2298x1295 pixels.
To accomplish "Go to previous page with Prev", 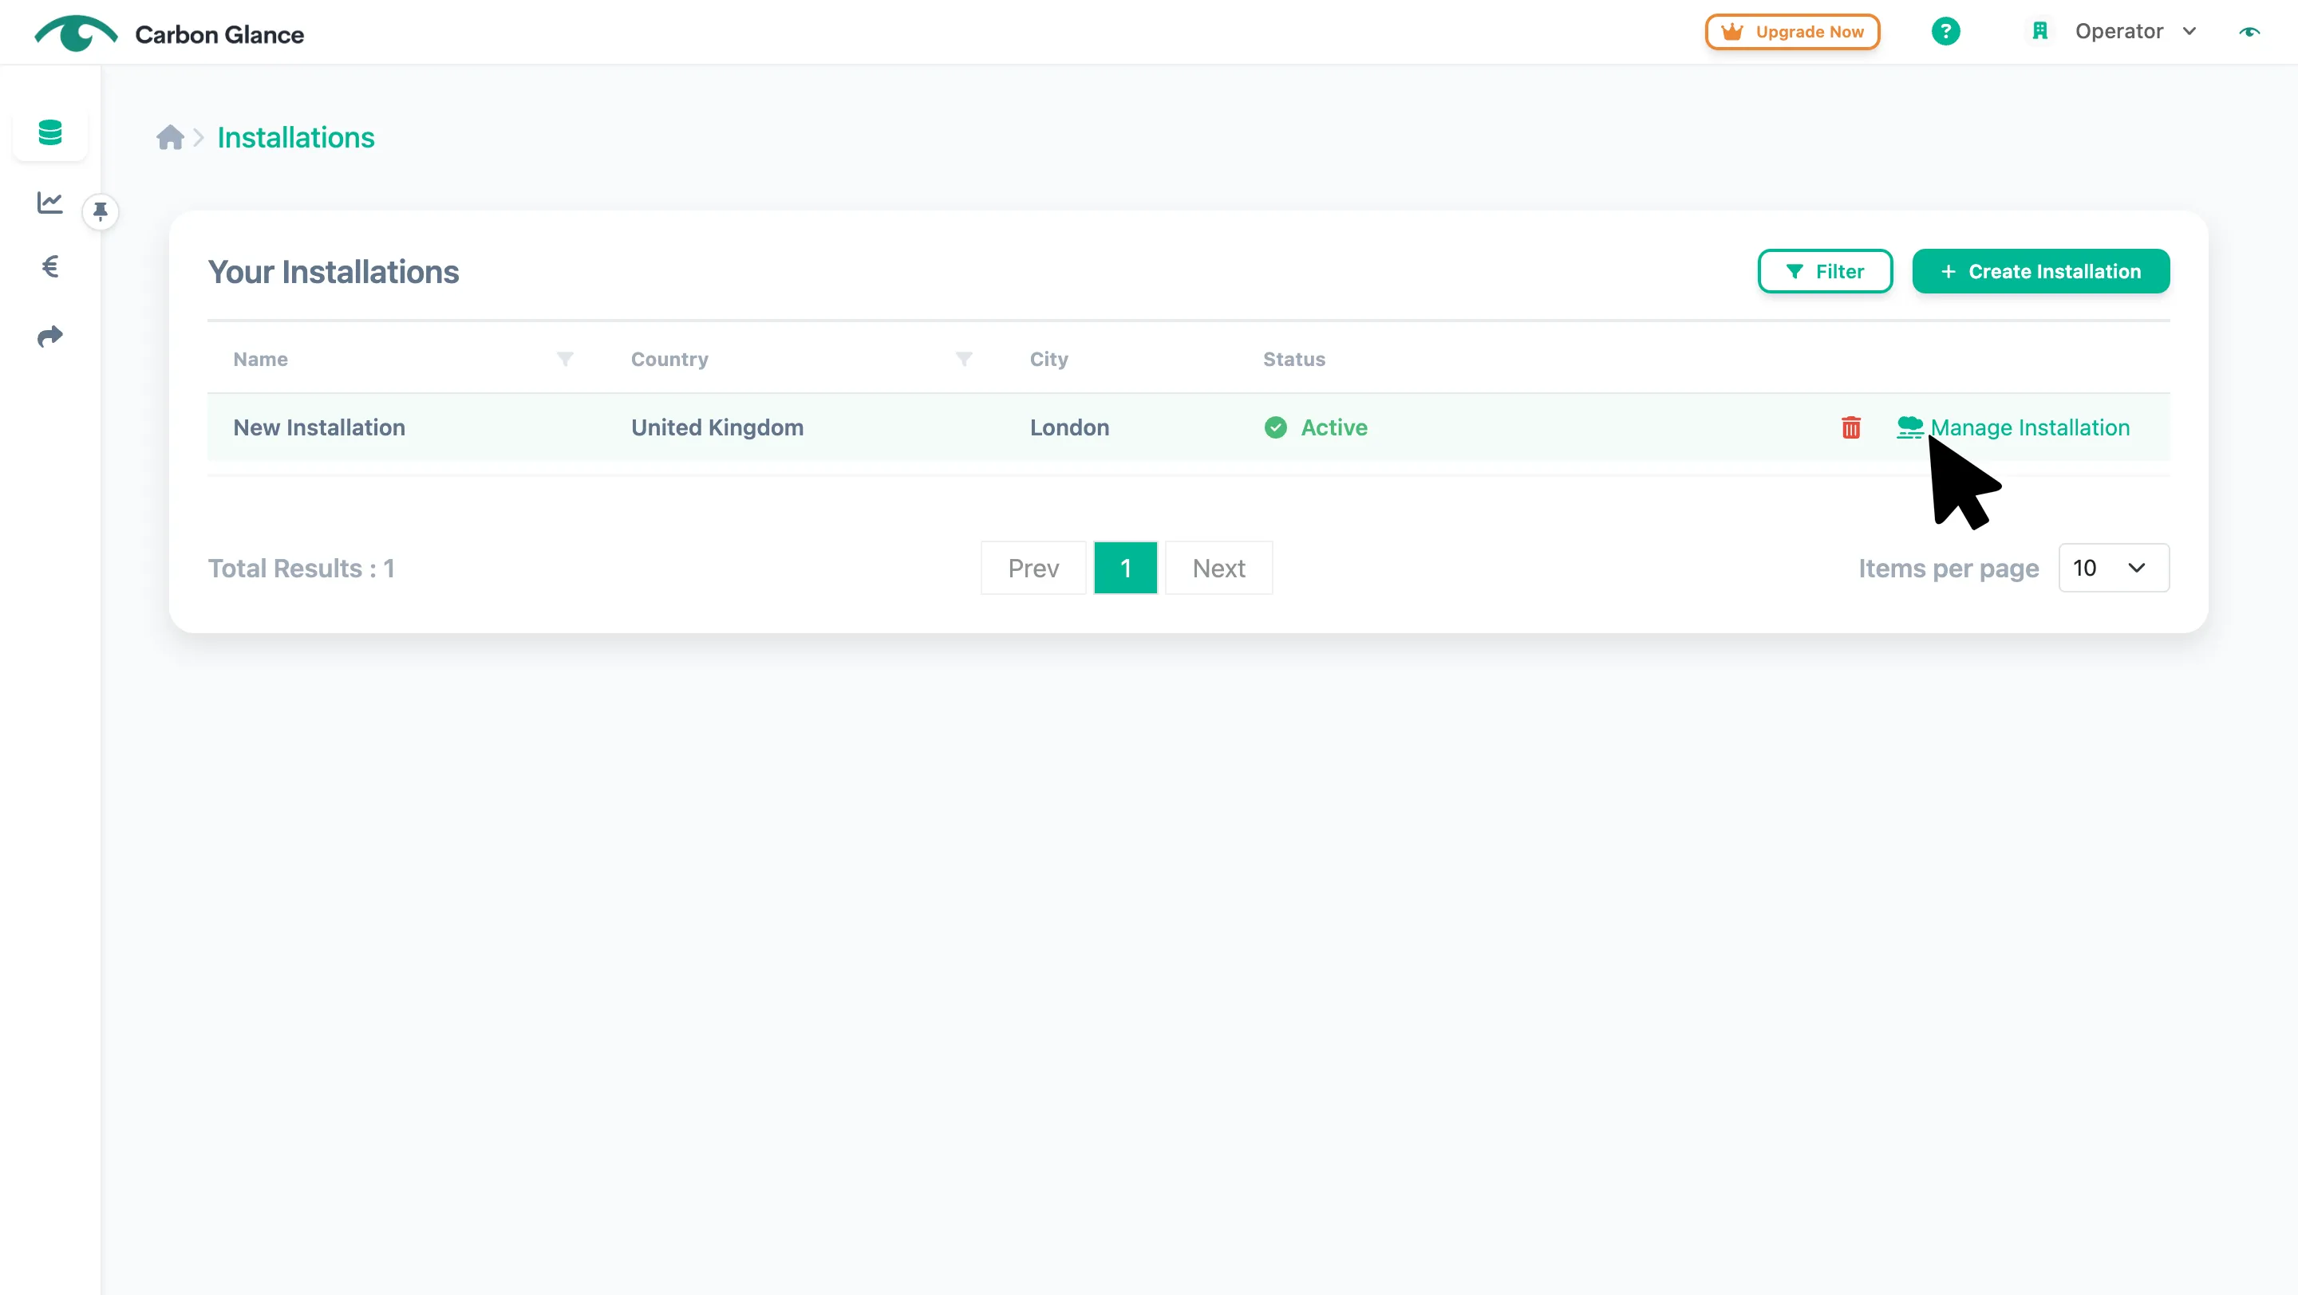I will (1033, 568).
